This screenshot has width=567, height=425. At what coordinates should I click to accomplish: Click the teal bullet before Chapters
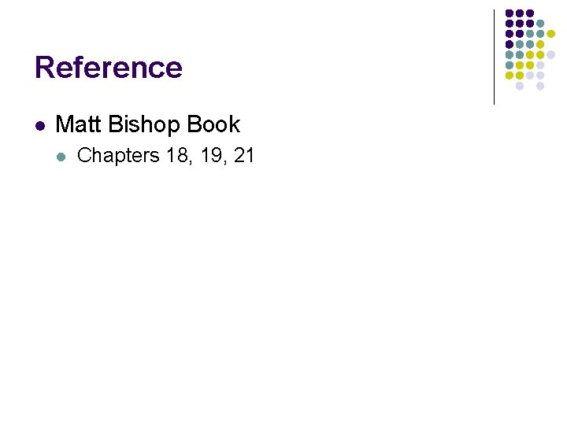pos(63,157)
